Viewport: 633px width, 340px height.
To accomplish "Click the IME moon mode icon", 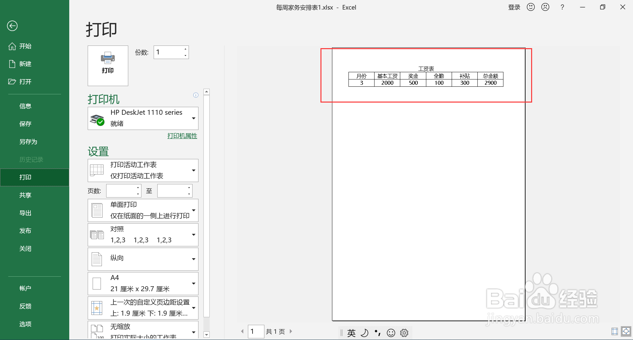I will click(x=364, y=333).
